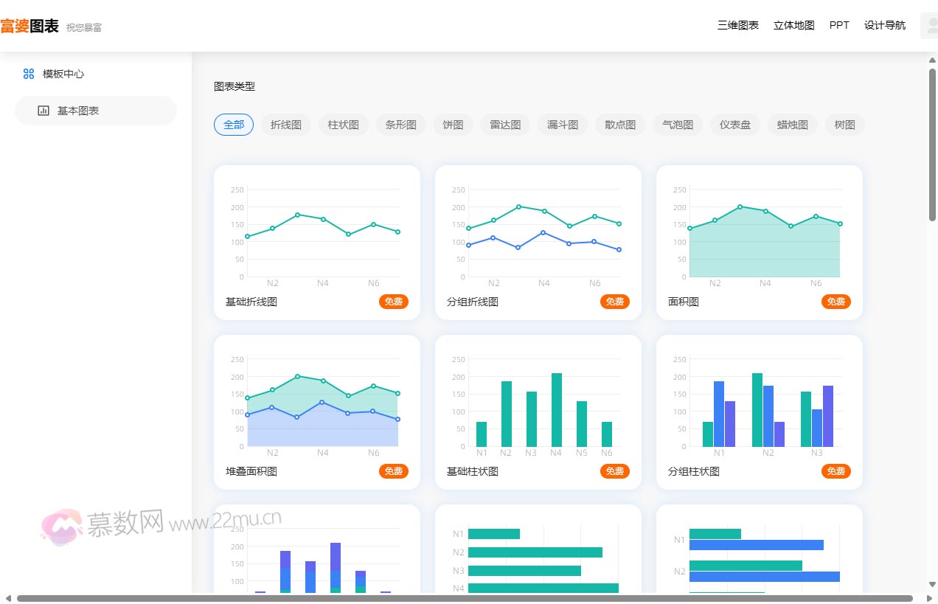Open the 基础柱状图 chart template
938x604 pixels.
(x=538, y=403)
